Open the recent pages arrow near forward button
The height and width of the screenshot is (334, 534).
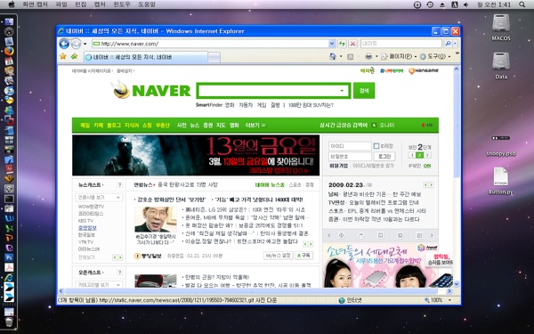coord(85,44)
